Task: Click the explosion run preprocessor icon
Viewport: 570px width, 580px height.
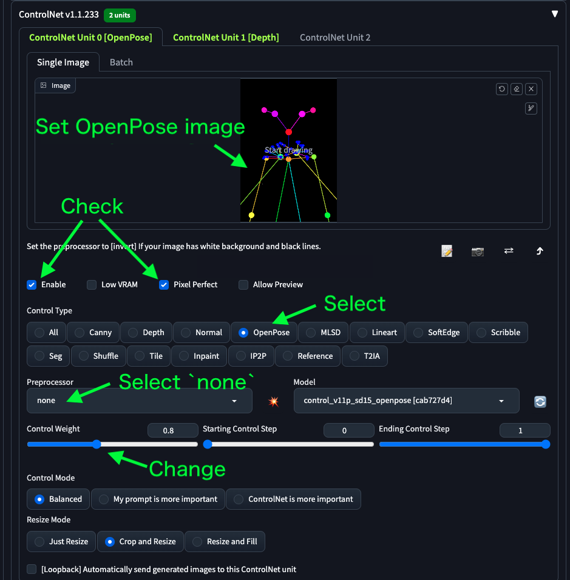Action: [x=273, y=401]
